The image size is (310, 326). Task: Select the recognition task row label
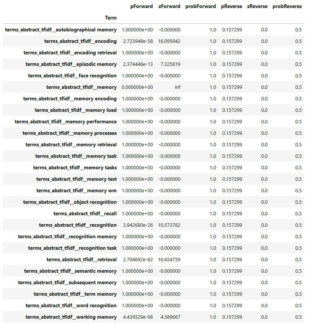click(72, 248)
